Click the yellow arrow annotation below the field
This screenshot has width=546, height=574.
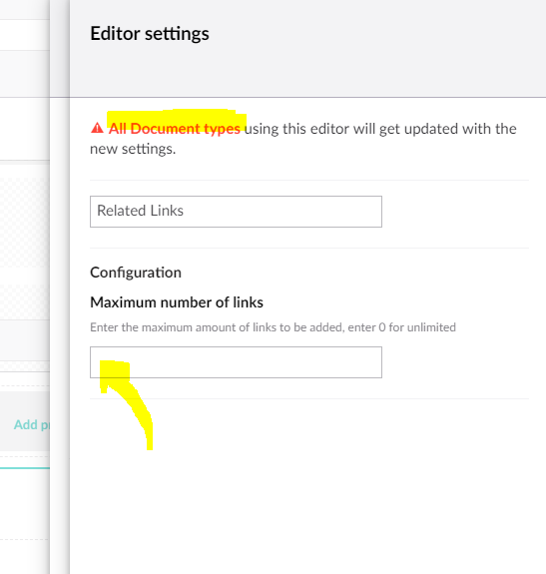126,404
